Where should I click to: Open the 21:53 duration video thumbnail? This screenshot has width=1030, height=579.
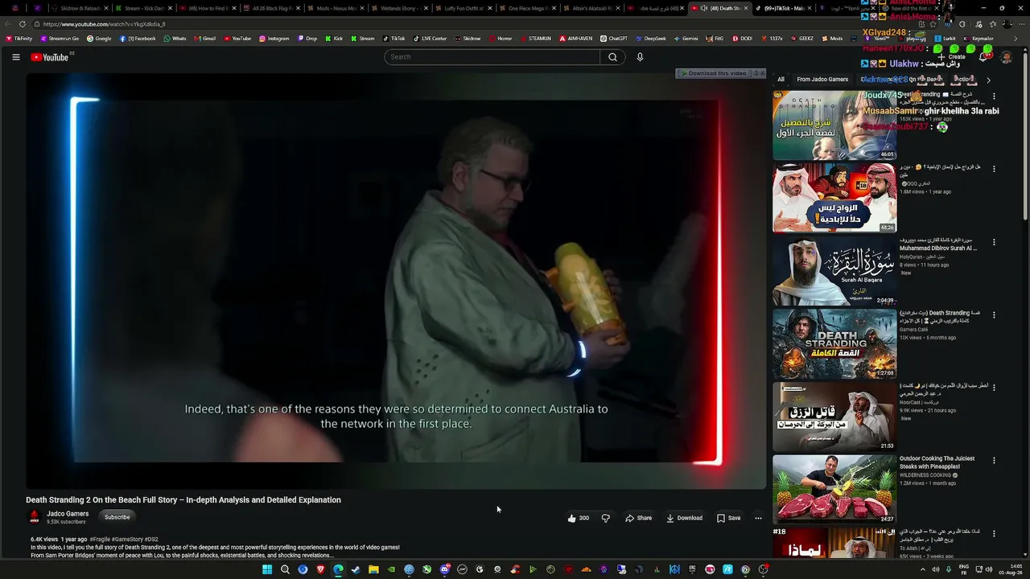[834, 417]
